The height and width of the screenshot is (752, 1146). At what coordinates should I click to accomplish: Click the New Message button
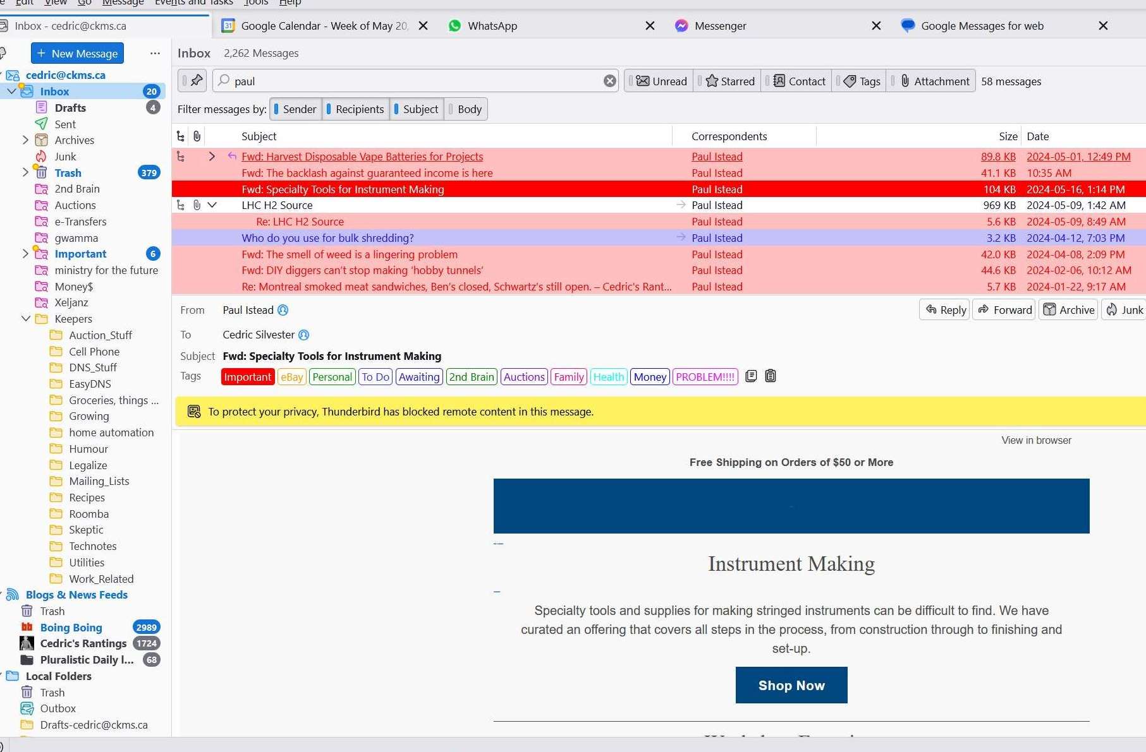77,54
